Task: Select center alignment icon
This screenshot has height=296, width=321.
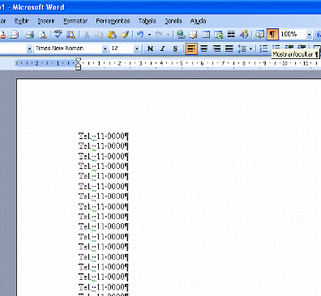Action: point(203,49)
